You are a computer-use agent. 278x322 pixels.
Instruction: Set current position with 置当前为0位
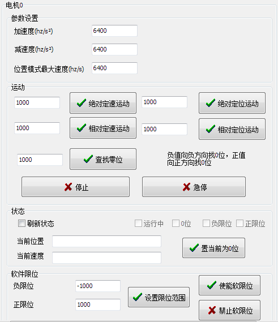213,248
